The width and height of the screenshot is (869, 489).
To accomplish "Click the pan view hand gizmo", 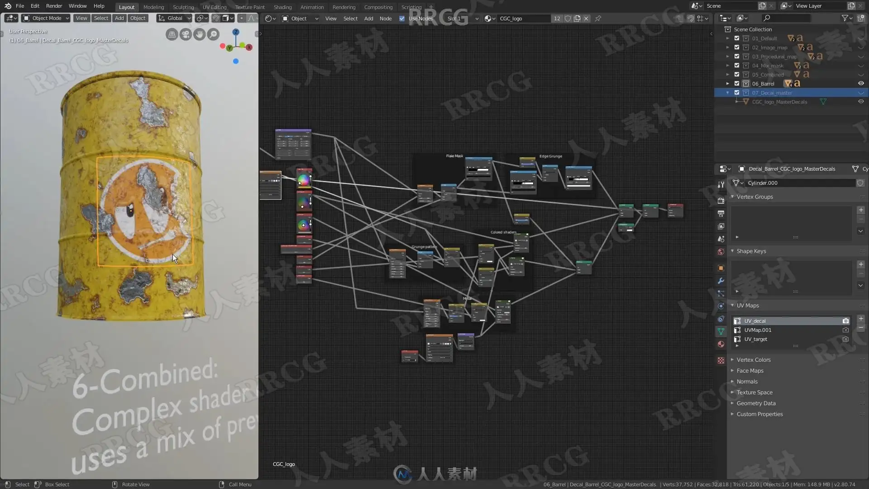I will pos(199,34).
